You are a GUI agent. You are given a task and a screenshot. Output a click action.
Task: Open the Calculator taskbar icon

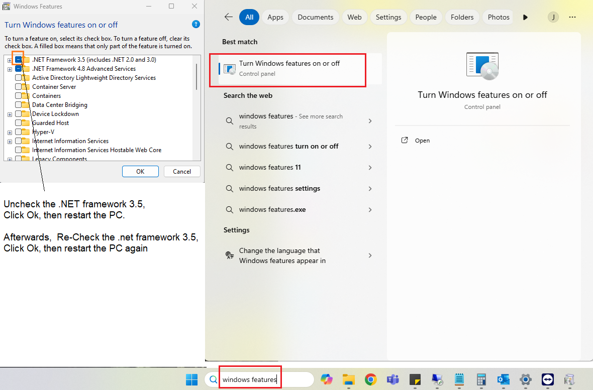point(481,379)
